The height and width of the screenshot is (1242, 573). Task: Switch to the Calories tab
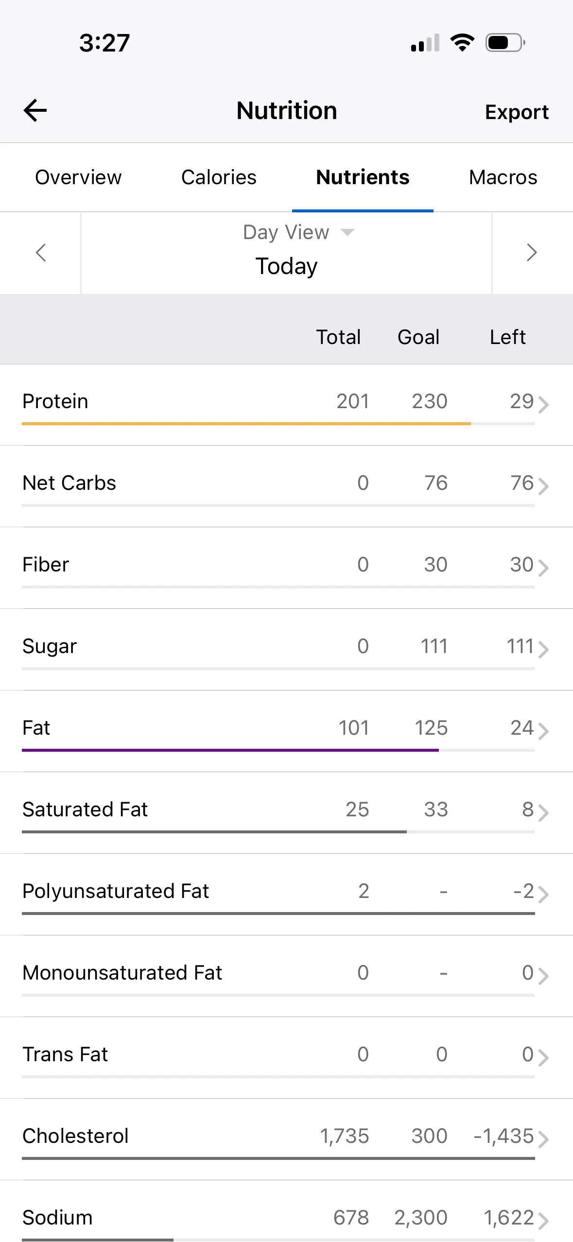[x=219, y=177]
